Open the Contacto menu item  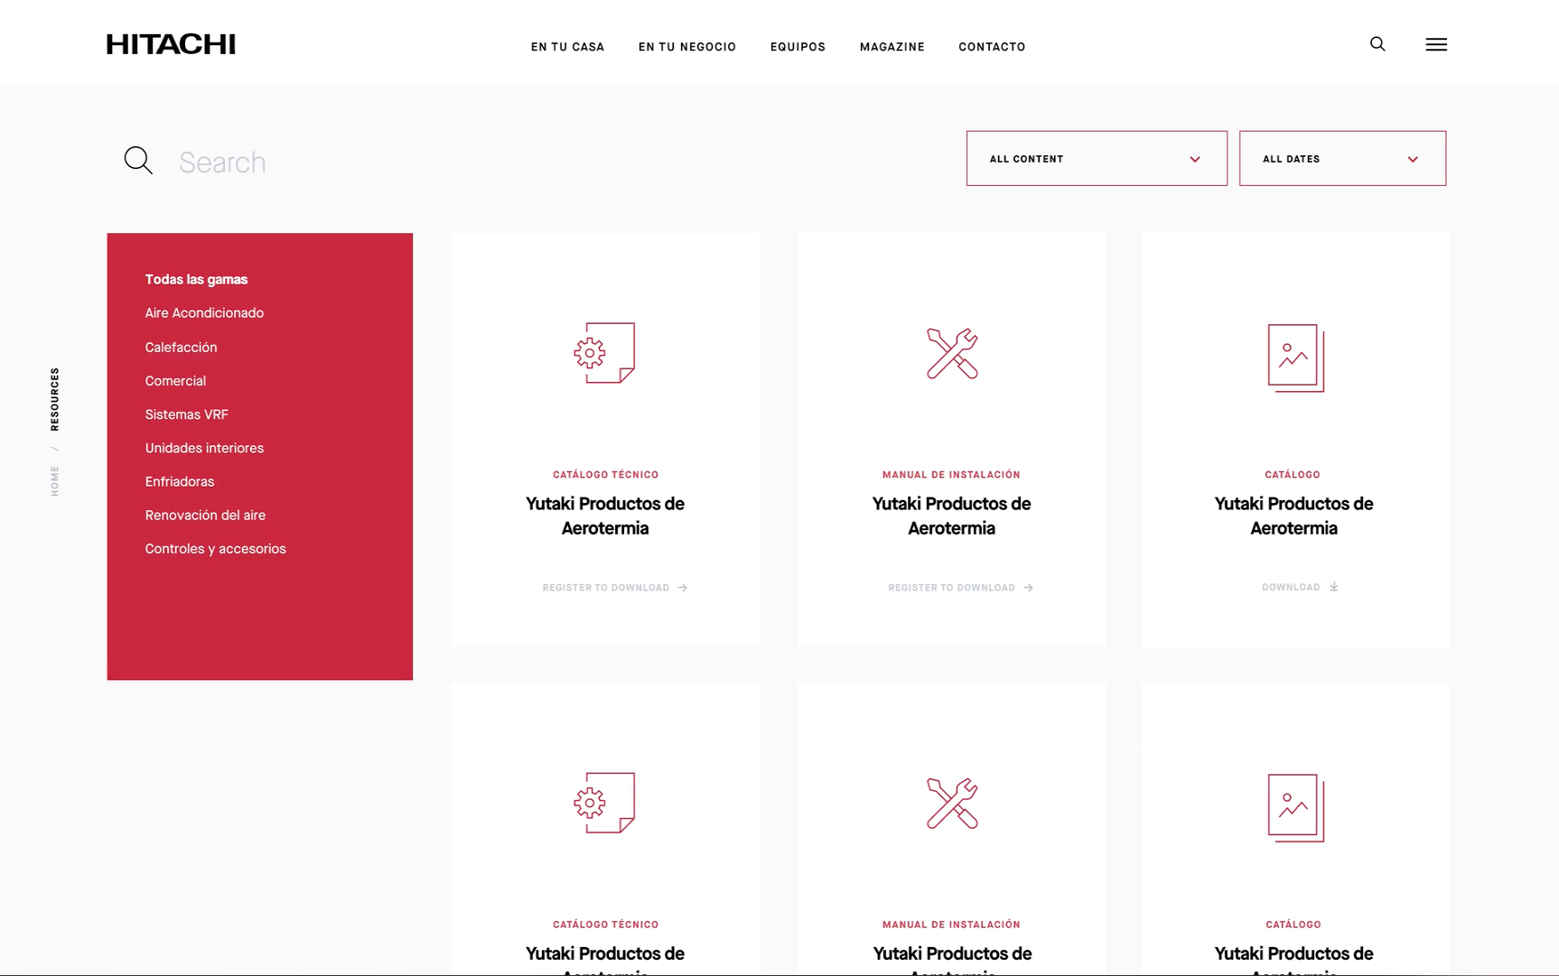pyautogui.click(x=992, y=47)
